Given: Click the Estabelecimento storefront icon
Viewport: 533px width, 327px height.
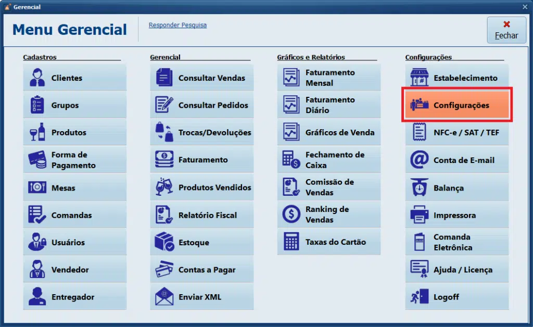Looking at the screenshot, I should (x=419, y=78).
